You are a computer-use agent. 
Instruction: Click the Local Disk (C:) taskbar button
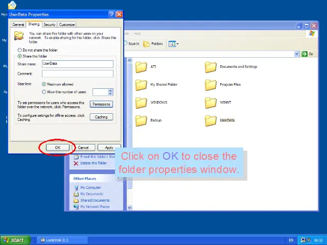62,240
